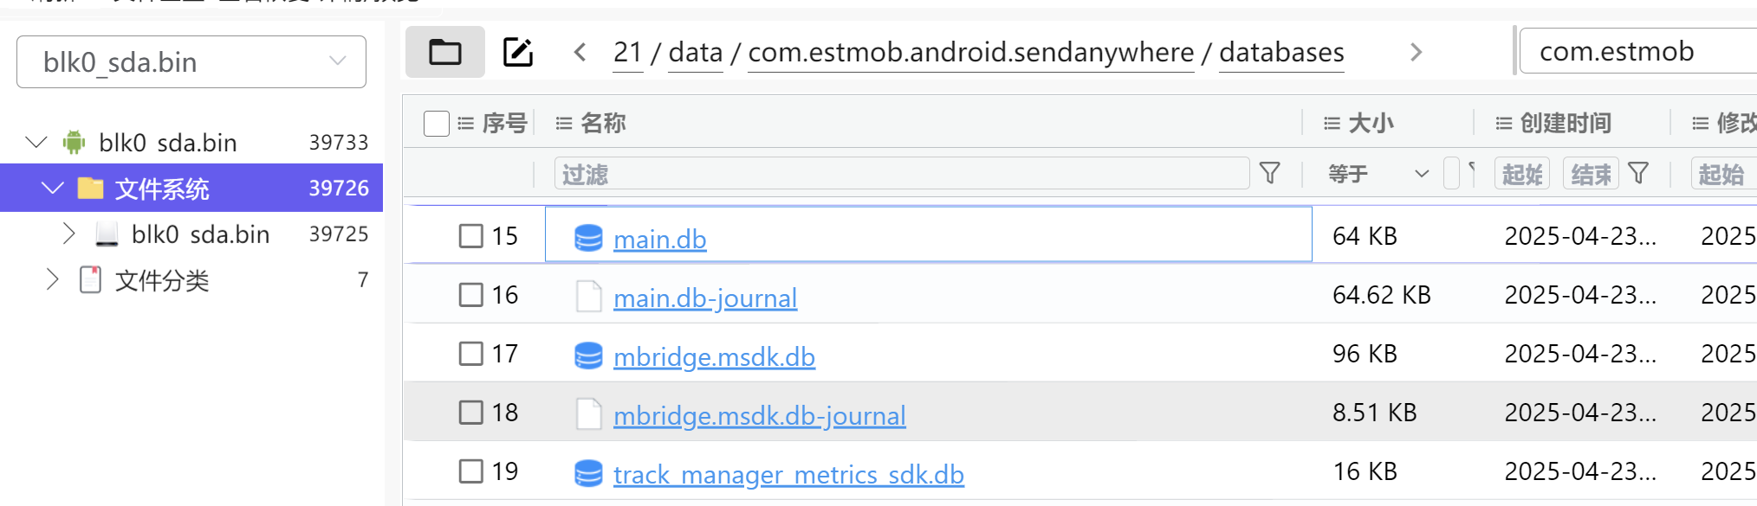Select the 文件系统 tree item
Viewport: 1757px width, 506px height.
(162, 189)
